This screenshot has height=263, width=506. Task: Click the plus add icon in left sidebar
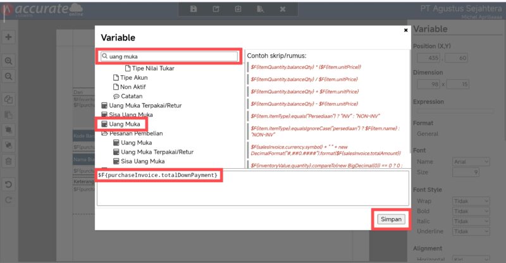[x=9, y=37]
